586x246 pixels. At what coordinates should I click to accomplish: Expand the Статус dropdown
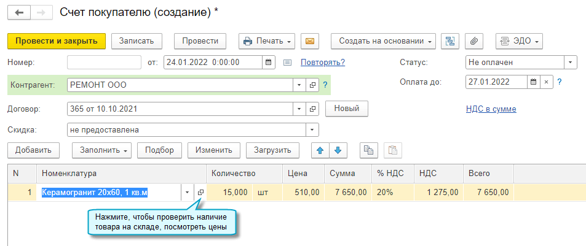click(x=571, y=62)
